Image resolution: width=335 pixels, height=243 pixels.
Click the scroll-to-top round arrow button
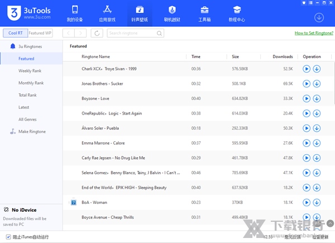click(x=331, y=223)
